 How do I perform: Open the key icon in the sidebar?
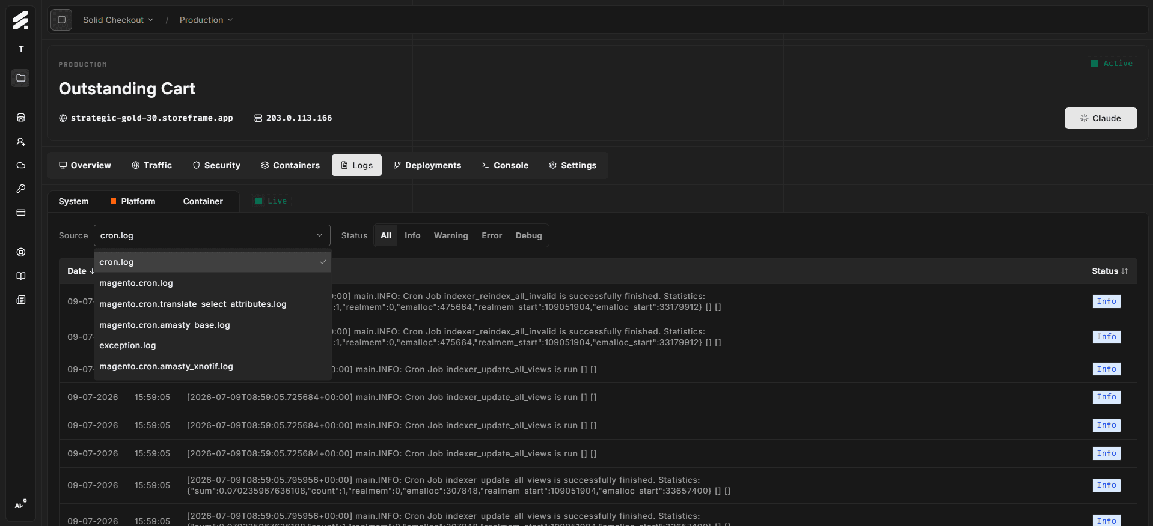point(21,189)
